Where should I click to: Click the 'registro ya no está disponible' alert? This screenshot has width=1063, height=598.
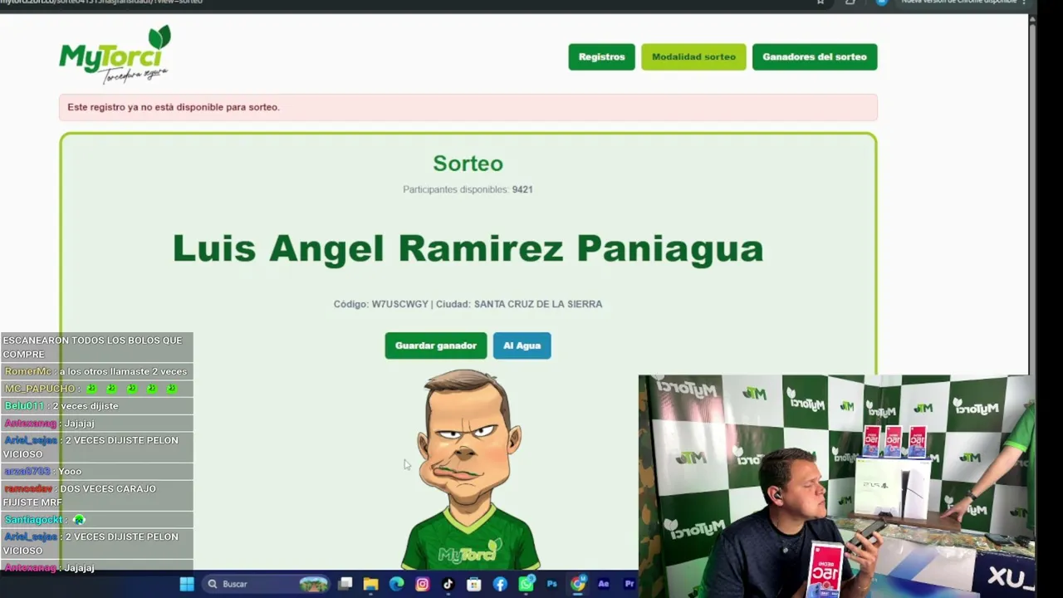pos(468,107)
